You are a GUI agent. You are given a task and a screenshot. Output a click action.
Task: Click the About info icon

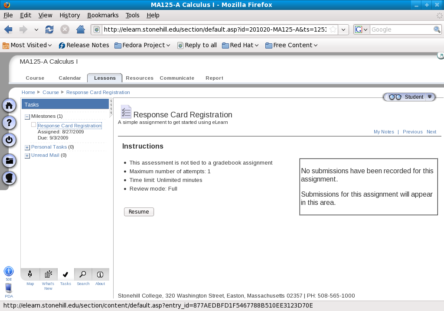click(100, 274)
